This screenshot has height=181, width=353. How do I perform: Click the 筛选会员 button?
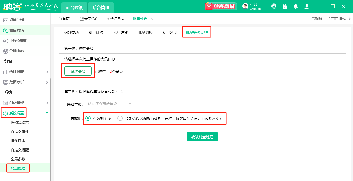[x=78, y=71]
